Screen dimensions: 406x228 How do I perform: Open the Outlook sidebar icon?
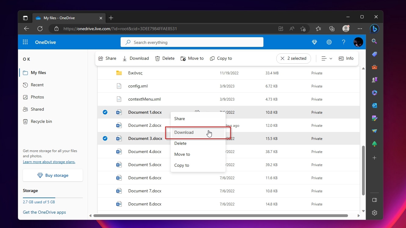coord(374,105)
